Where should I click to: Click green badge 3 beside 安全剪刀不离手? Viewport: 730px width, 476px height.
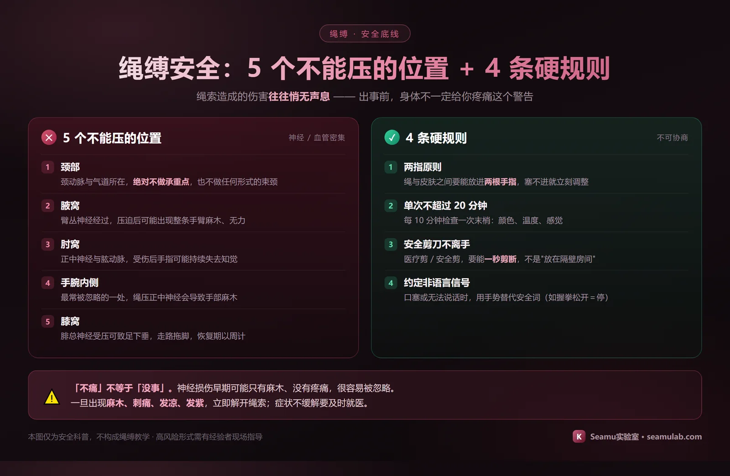pyautogui.click(x=391, y=244)
